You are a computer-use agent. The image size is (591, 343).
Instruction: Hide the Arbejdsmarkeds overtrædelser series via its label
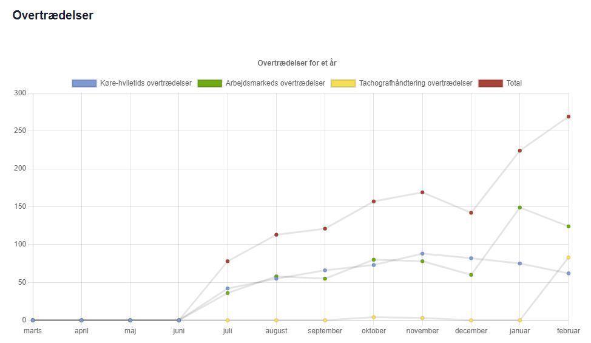[x=275, y=83]
